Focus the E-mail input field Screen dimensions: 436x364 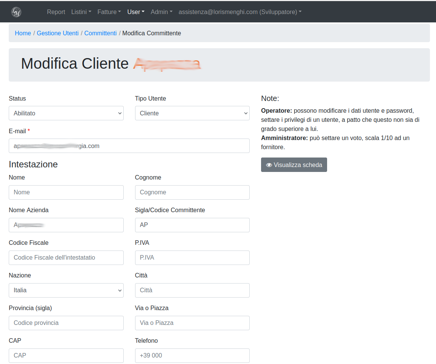[x=129, y=146]
